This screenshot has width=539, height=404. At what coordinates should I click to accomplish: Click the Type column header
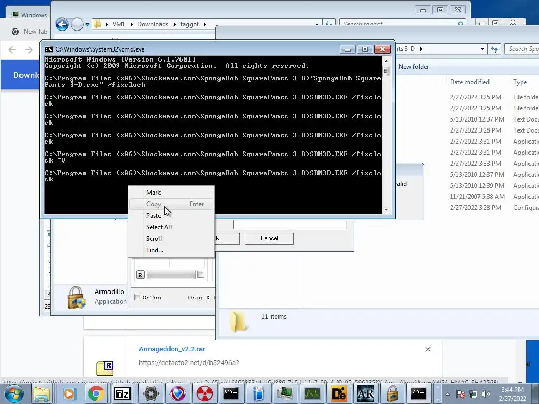520,82
